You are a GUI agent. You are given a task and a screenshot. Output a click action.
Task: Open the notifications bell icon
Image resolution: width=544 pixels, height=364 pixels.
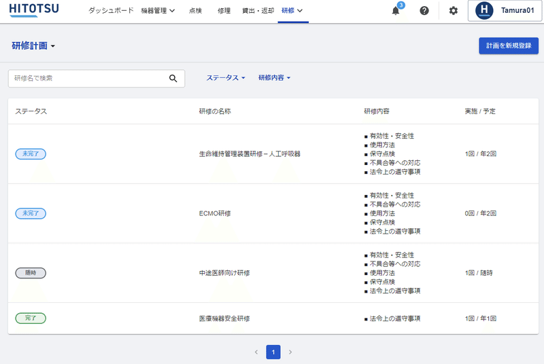click(x=396, y=11)
